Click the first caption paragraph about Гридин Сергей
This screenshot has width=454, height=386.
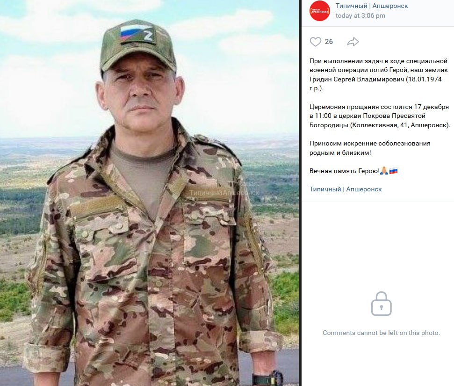[378, 75]
